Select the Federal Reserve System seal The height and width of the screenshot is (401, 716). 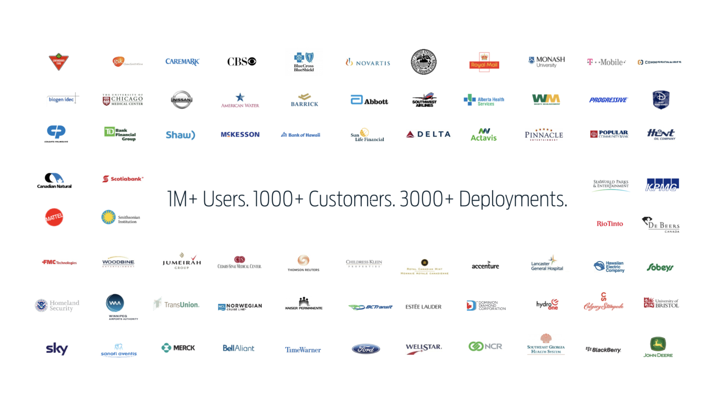(x=424, y=62)
